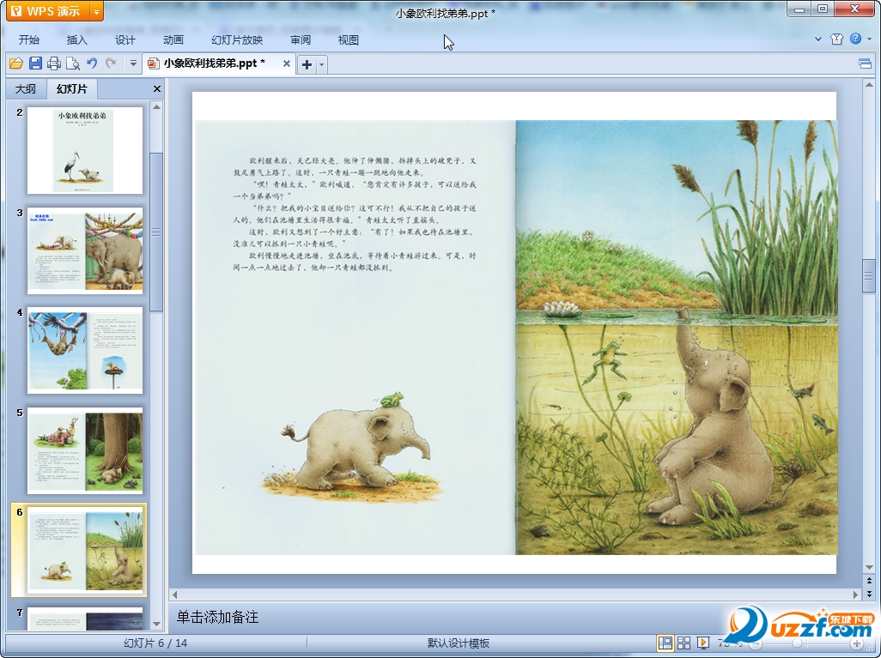
Task: Click the window switch icon at toolbar right
Action: [x=866, y=63]
